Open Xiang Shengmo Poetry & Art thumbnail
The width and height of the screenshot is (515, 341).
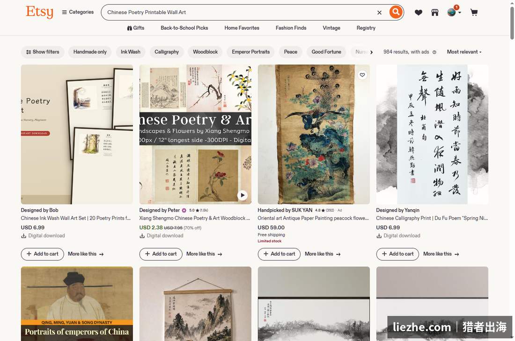point(195,135)
